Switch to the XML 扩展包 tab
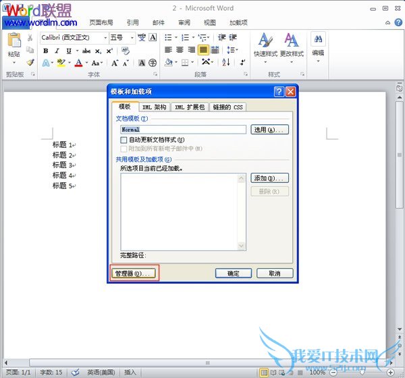 click(190, 107)
